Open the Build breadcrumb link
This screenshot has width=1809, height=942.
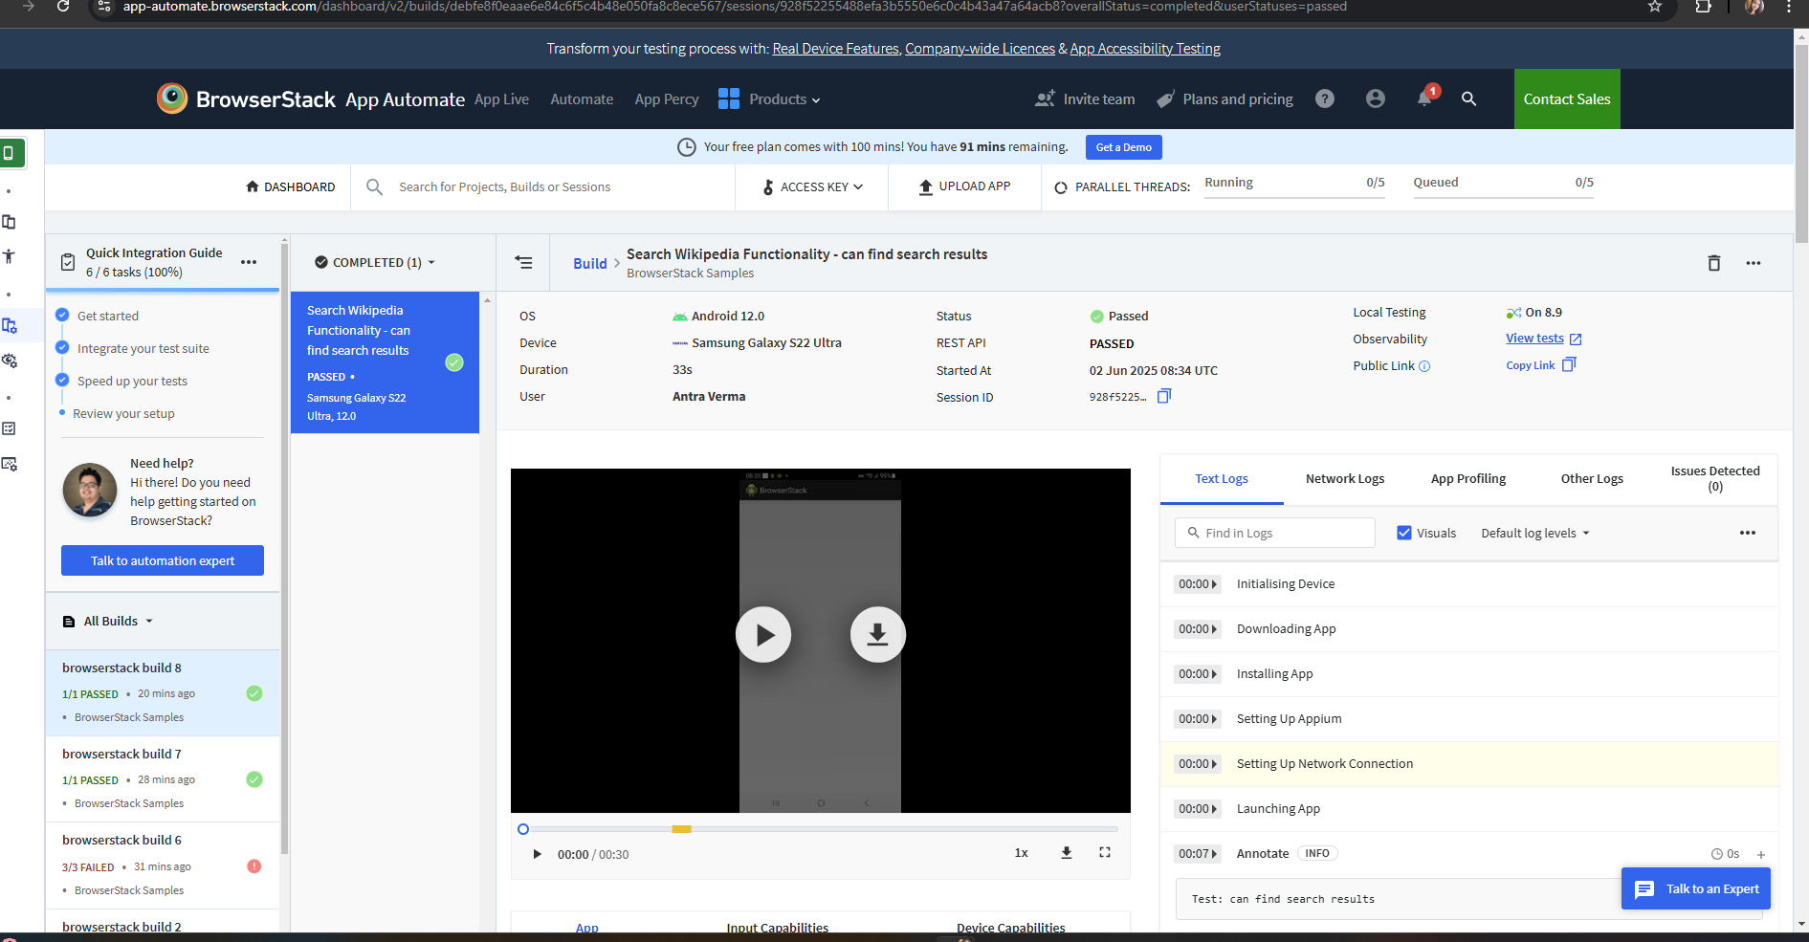tap(590, 263)
